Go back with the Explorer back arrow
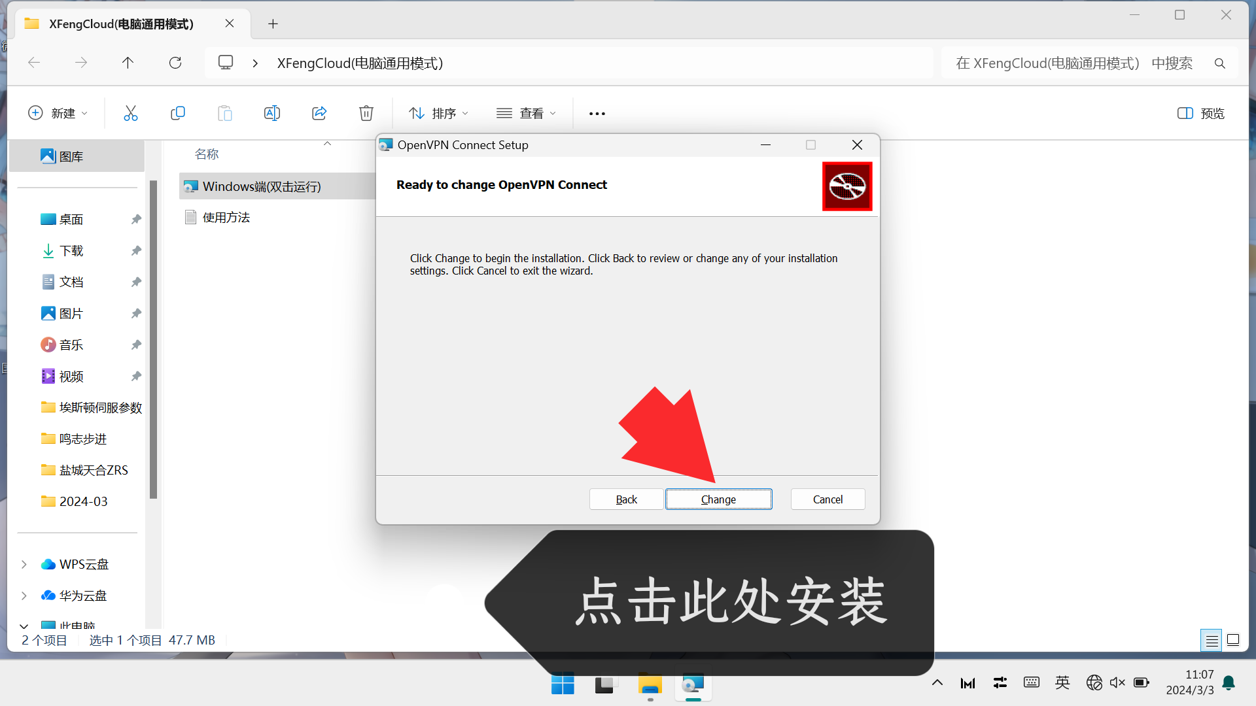The width and height of the screenshot is (1256, 706). coord(34,63)
